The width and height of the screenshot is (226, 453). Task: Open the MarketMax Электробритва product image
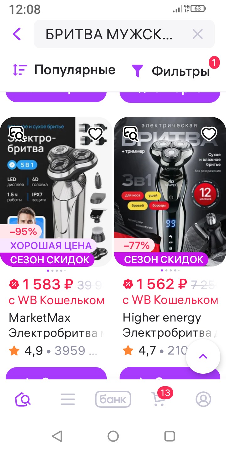coord(56,192)
